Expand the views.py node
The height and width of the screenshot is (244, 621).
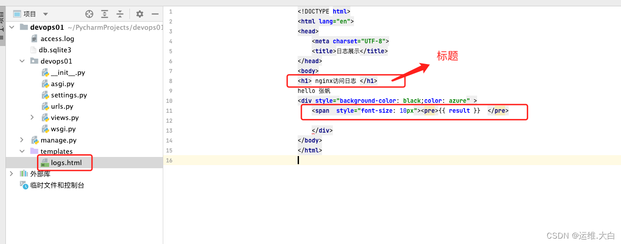tap(32, 117)
